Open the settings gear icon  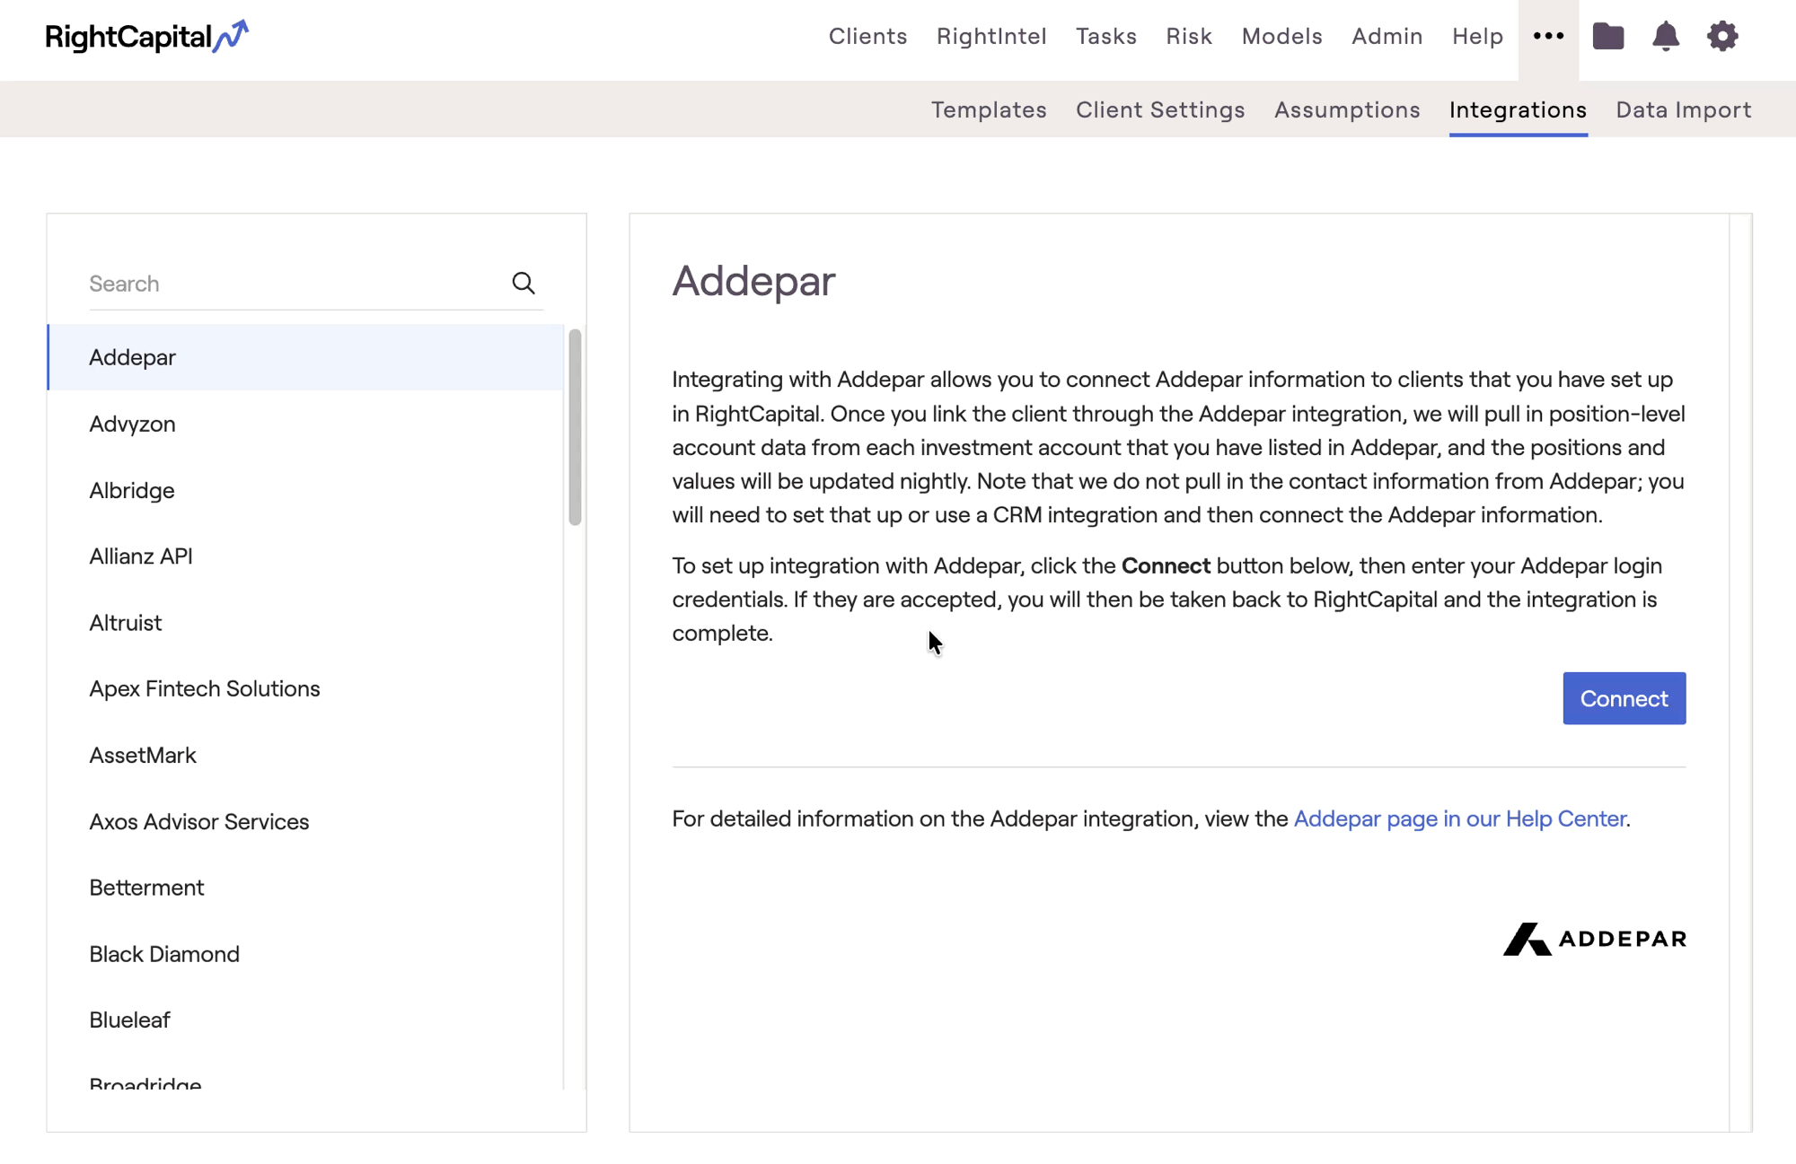point(1722,37)
